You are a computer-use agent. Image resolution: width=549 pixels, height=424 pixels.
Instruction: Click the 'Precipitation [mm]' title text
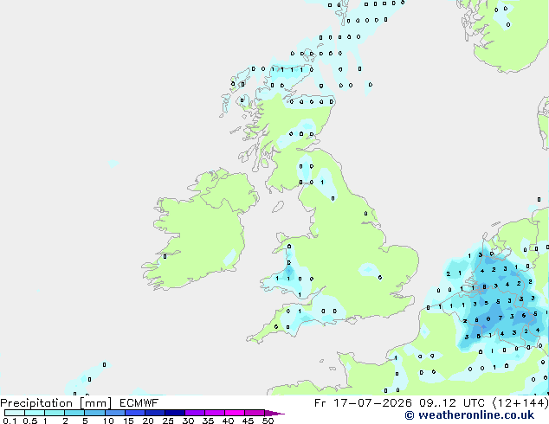coord(56,403)
